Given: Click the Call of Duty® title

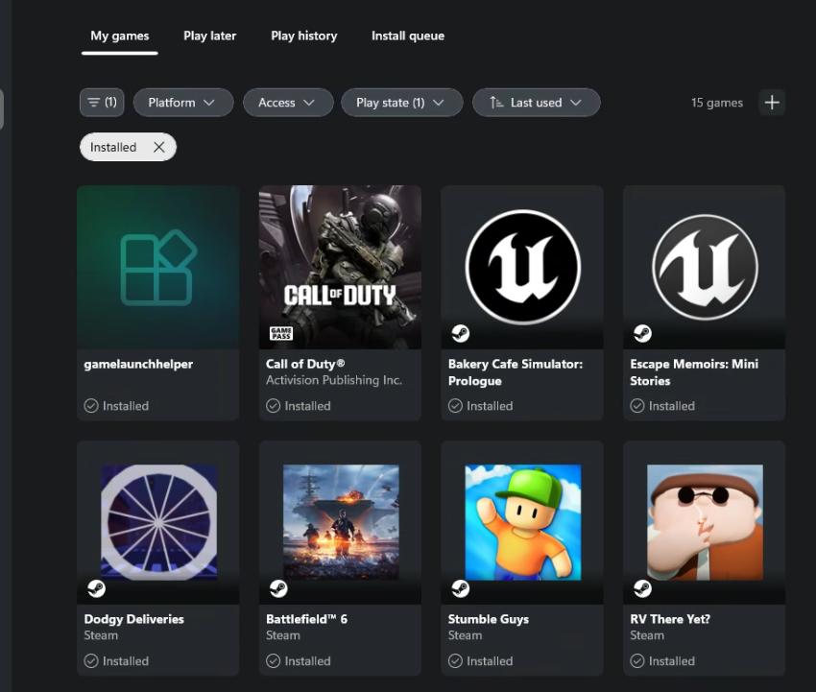Looking at the screenshot, I should click(x=305, y=364).
